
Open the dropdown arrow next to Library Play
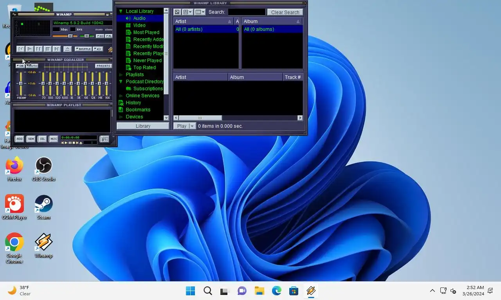pos(192,126)
